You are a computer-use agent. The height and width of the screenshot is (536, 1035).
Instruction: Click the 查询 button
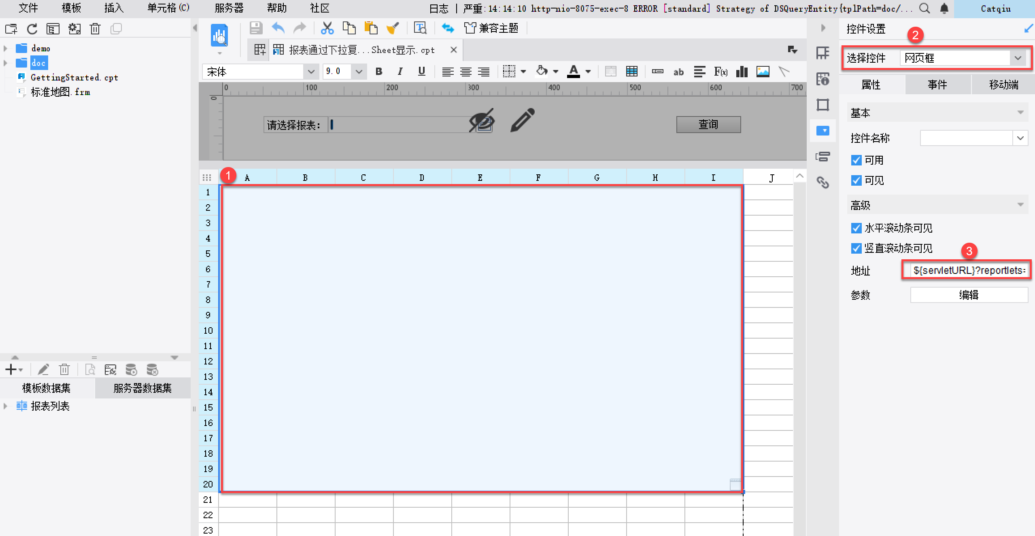point(708,125)
